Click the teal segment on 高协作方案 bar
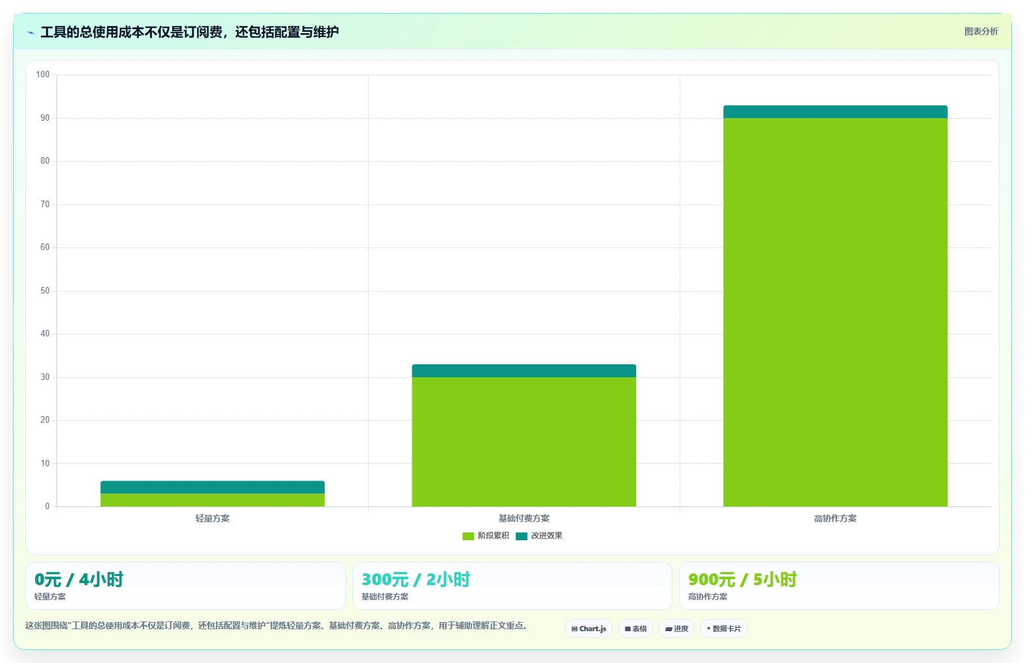Screen dimensions: 1025x663 [x=835, y=112]
